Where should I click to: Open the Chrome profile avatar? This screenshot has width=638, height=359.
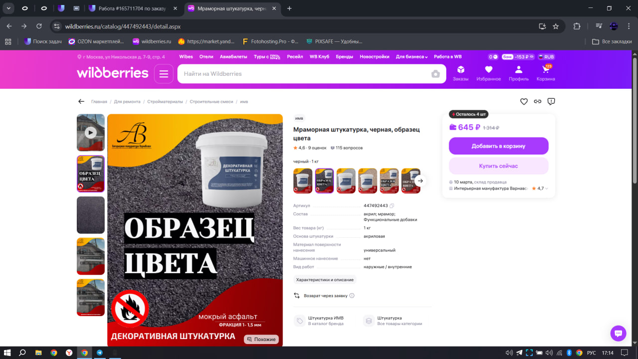coord(614,26)
